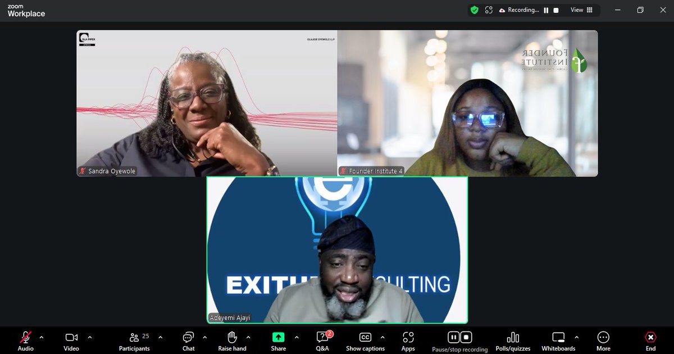Expand the Chat options chevron
This screenshot has width=674, height=354.
(x=204, y=337)
